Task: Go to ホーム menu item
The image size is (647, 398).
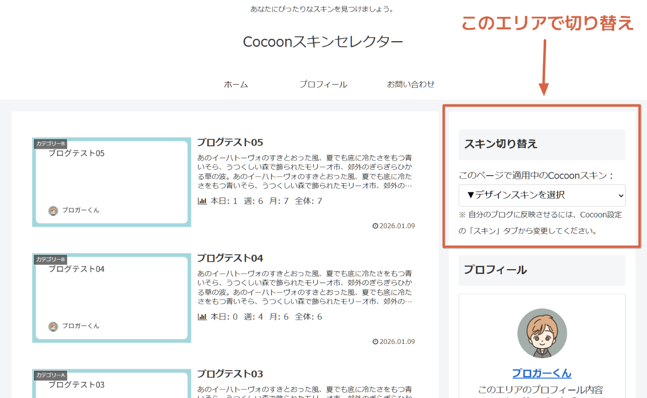Action: pos(236,85)
